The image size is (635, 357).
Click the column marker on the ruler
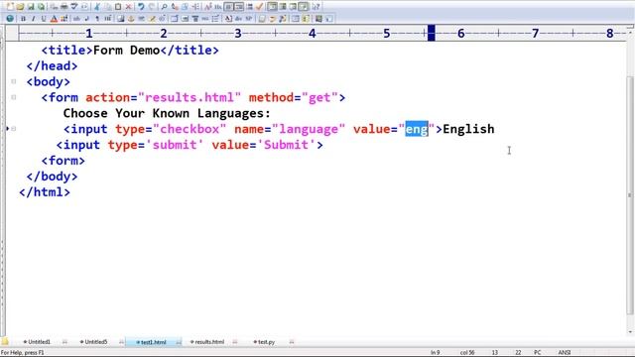[432, 33]
